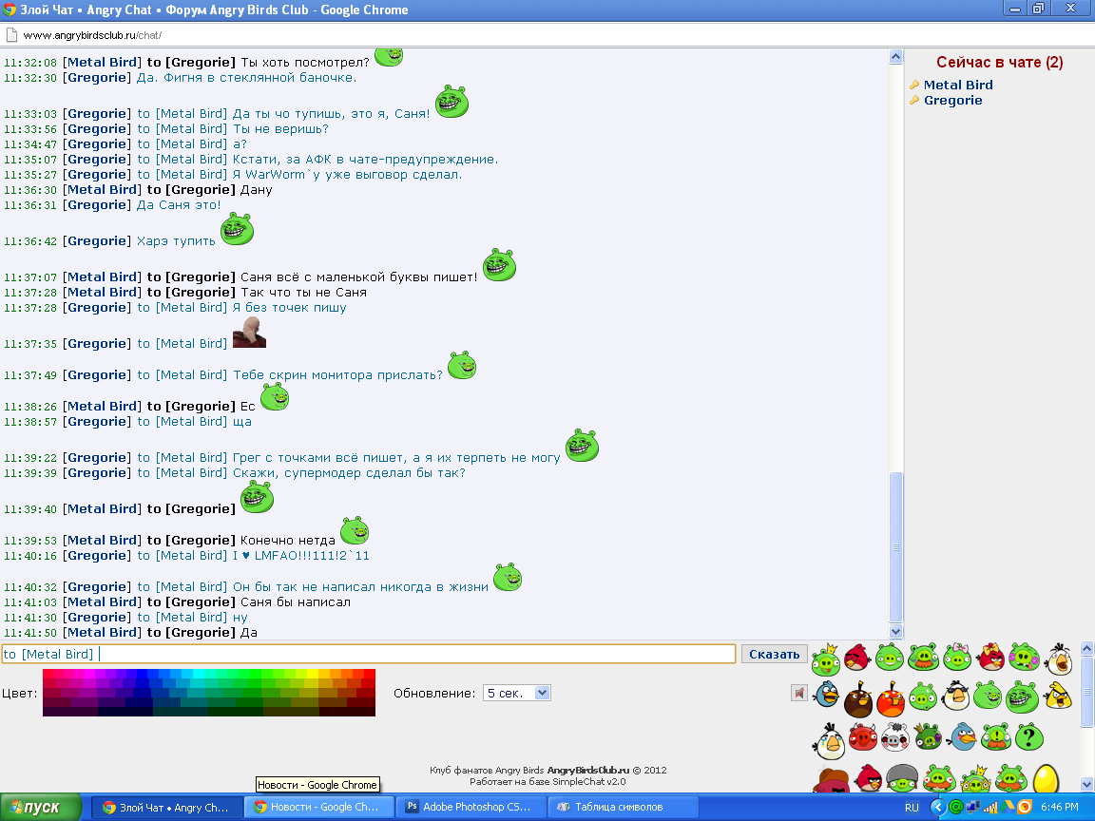Pick a color from the Цвет palette
Image resolution: width=1095 pixels, height=821 pixels.
click(x=209, y=693)
